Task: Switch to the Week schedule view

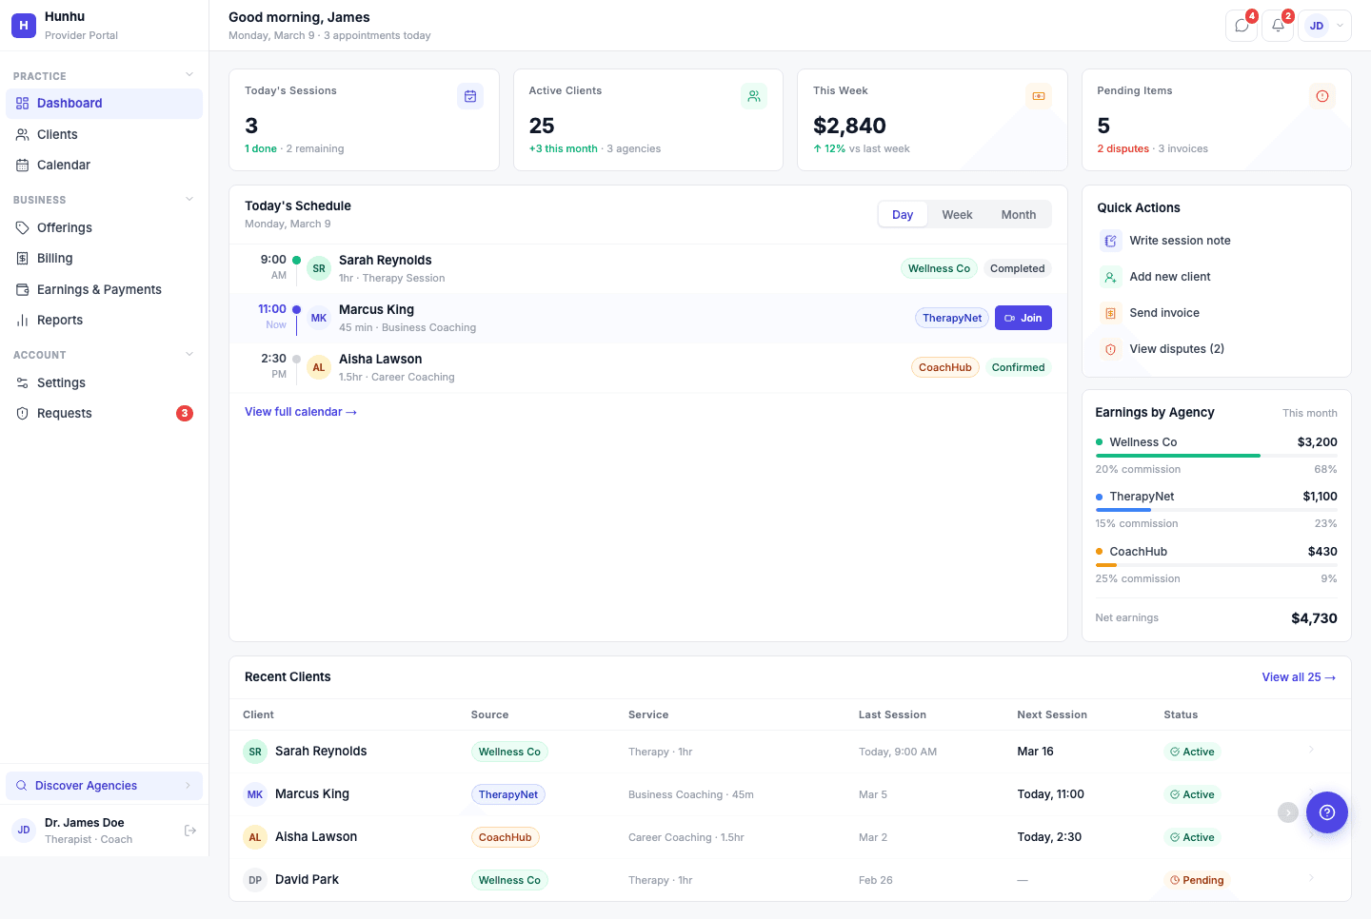Action: pyautogui.click(x=957, y=214)
